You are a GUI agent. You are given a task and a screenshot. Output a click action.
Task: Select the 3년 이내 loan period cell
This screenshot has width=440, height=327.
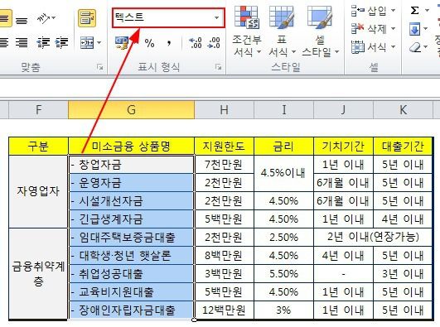tap(403, 274)
